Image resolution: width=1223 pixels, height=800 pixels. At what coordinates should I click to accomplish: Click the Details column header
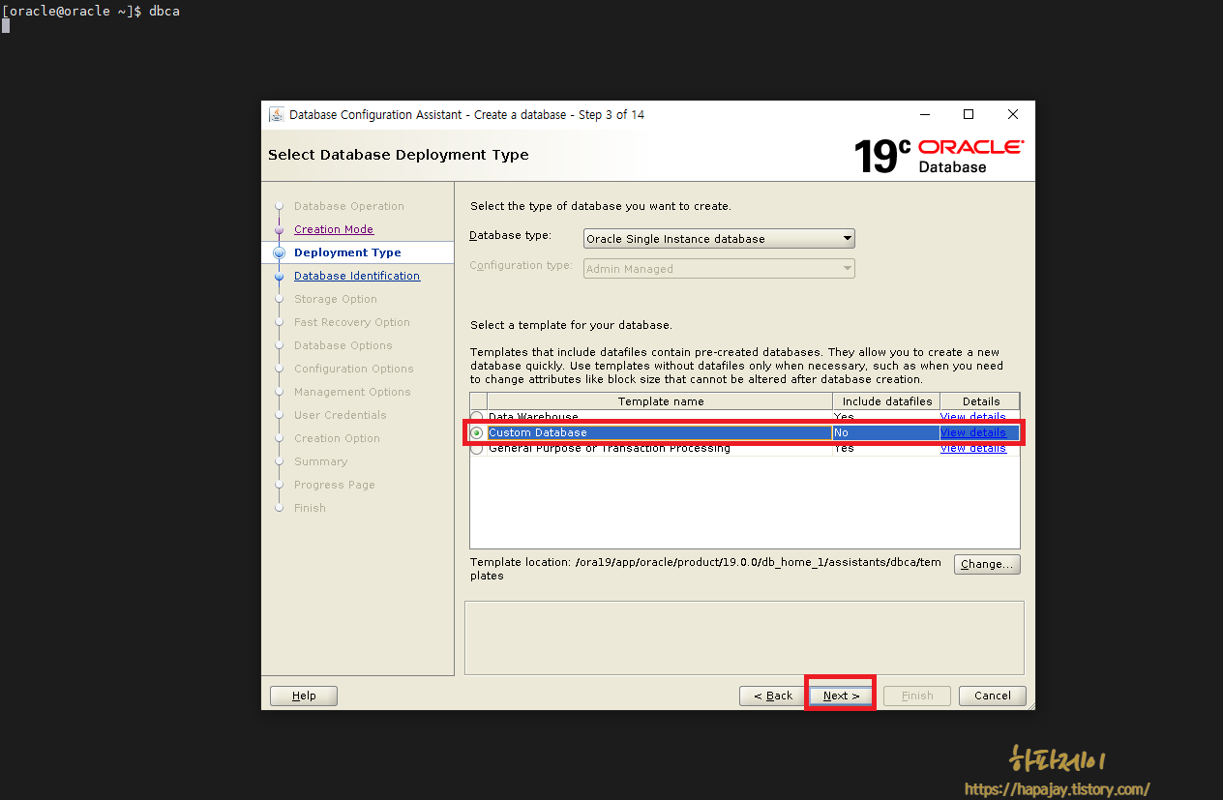click(x=980, y=401)
